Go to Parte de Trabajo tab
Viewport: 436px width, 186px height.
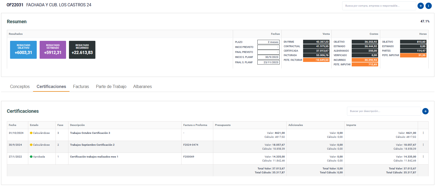111,87
